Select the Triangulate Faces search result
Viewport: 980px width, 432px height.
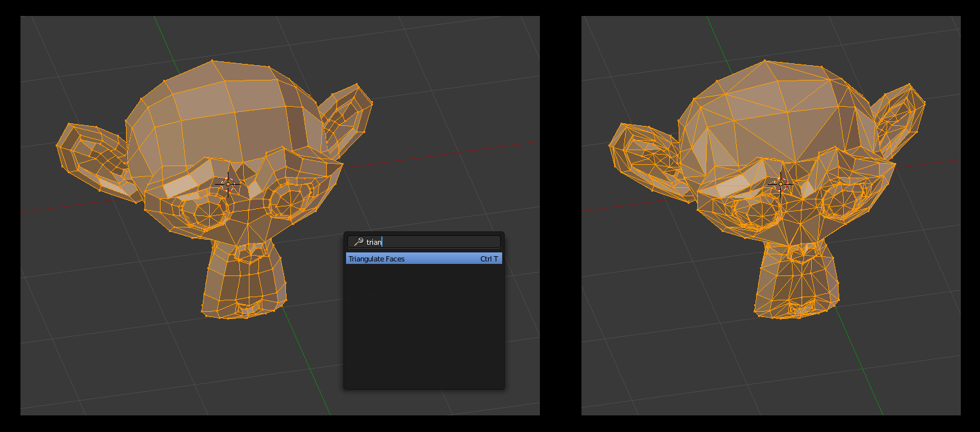click(423, 259)
